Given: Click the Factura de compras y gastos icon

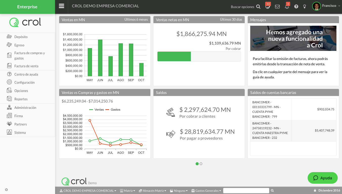Looking at the screenshot, I should 9,55.
